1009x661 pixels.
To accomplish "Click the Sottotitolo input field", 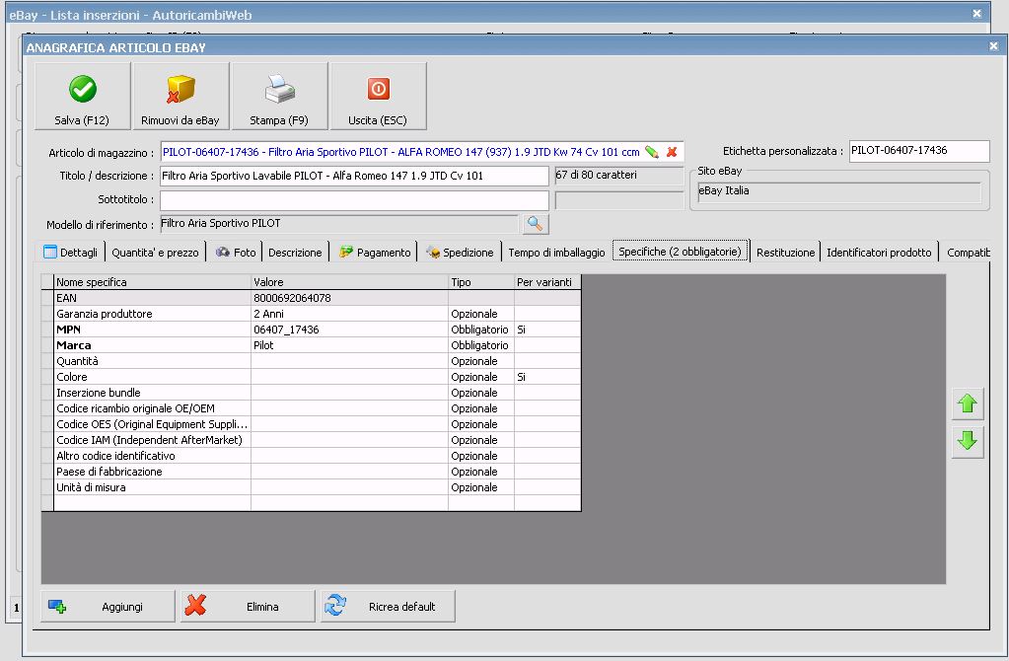I will click(x=354, y=200).
